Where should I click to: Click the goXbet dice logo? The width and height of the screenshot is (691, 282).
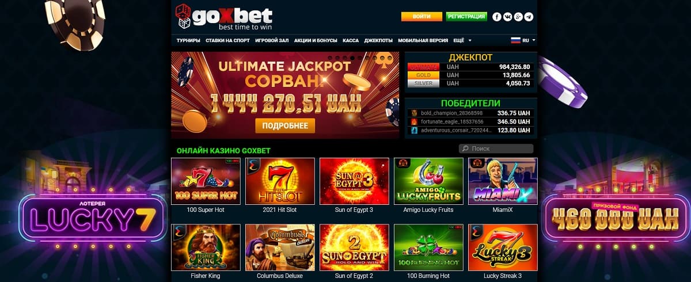click(x=184, y=16)
